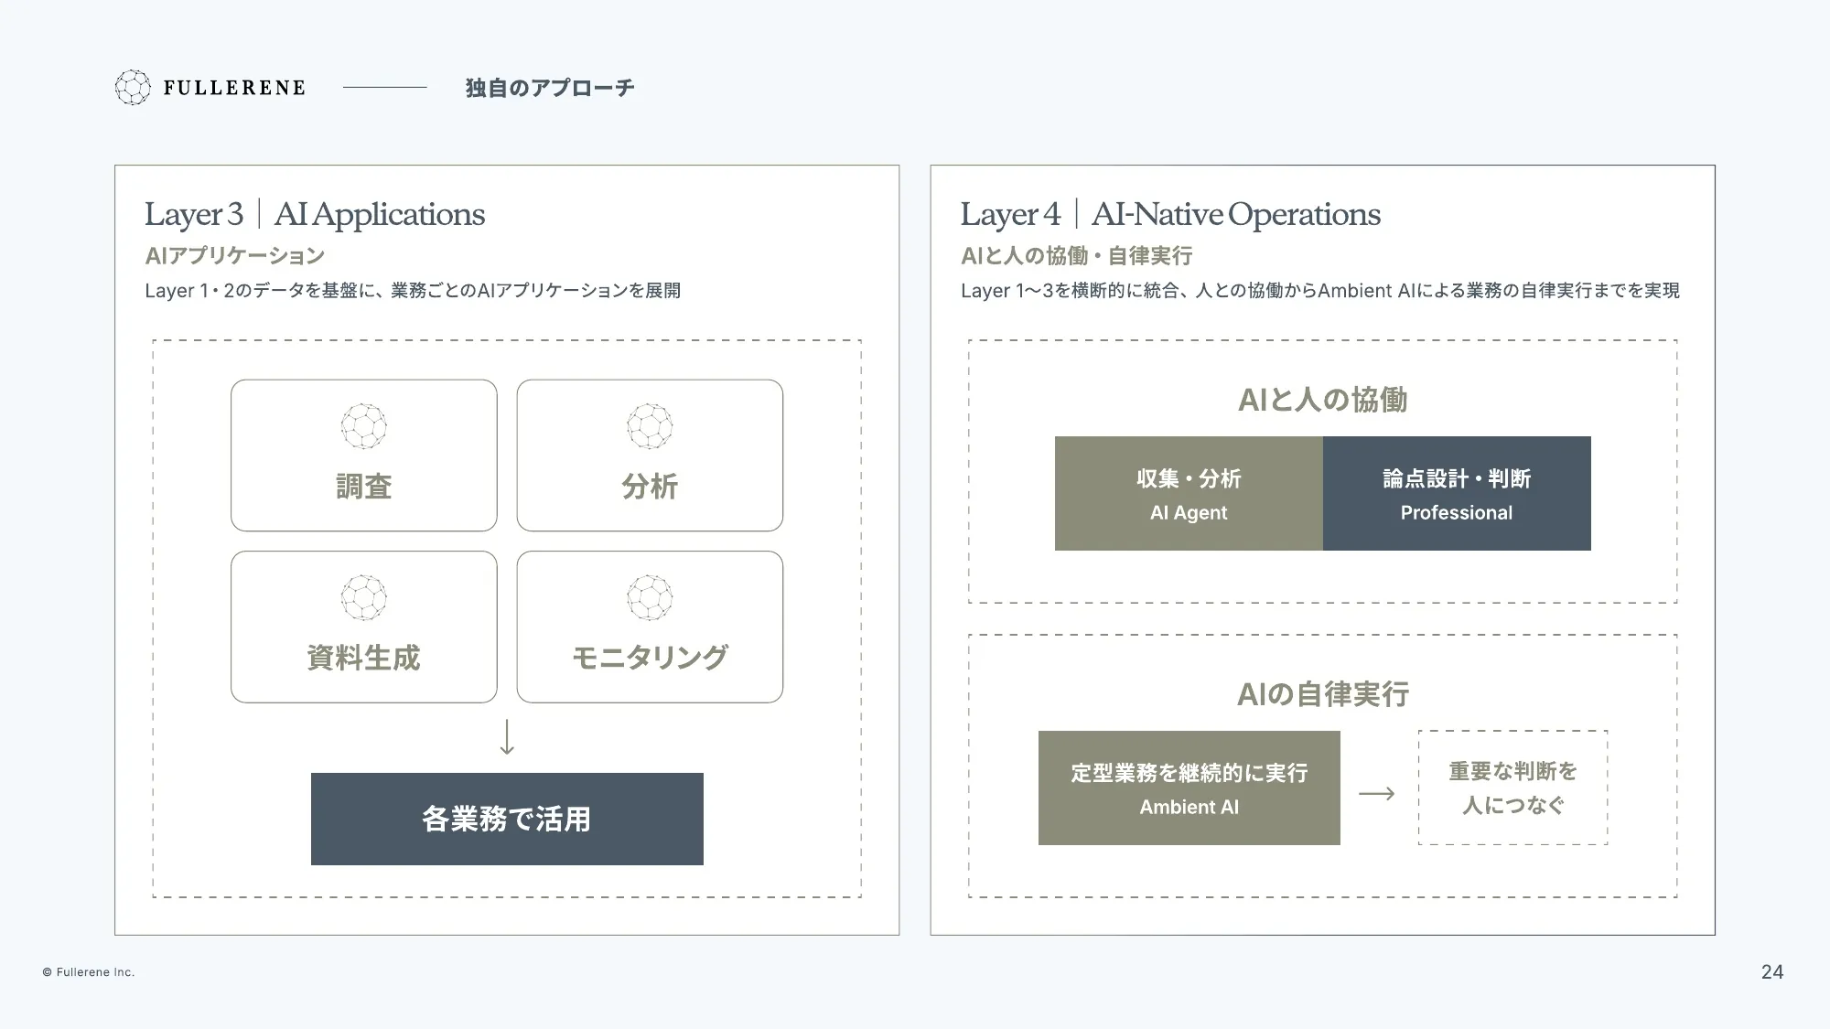Click the © Fullerene Inc. footer text
Screen dimensions: 1830x1029
[89, 972]
